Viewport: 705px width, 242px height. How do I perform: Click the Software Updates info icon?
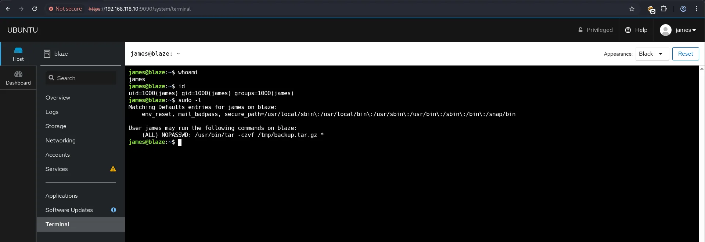(x=114, y=210)
